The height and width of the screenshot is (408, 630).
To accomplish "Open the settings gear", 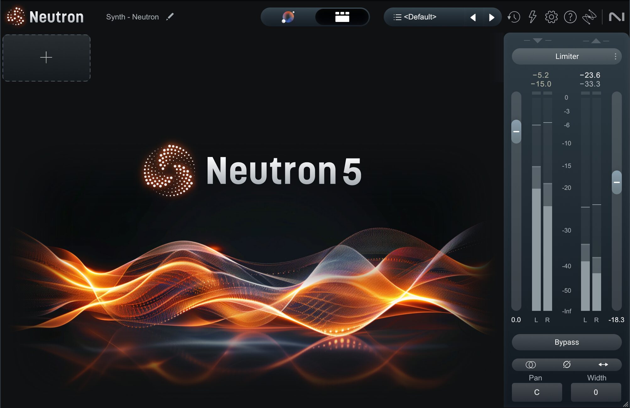I will [x=551, y=17].
